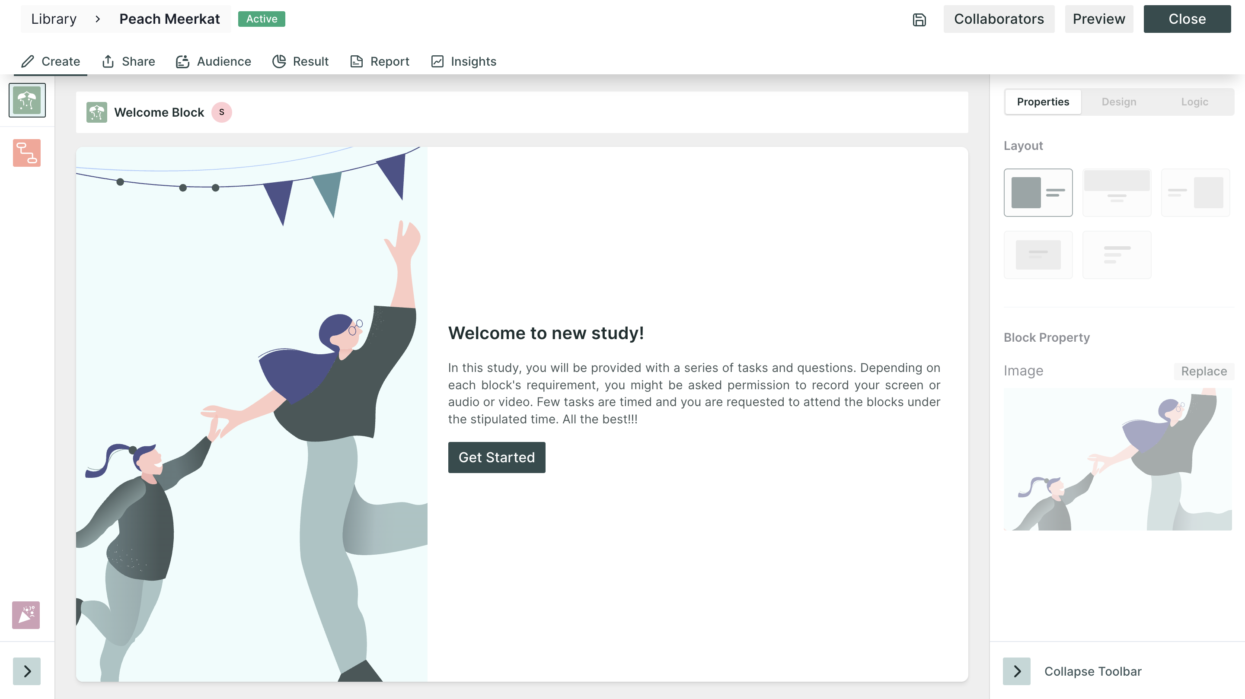
Task: Switch to the Design panel tab
Action: tap(1118, 102)
